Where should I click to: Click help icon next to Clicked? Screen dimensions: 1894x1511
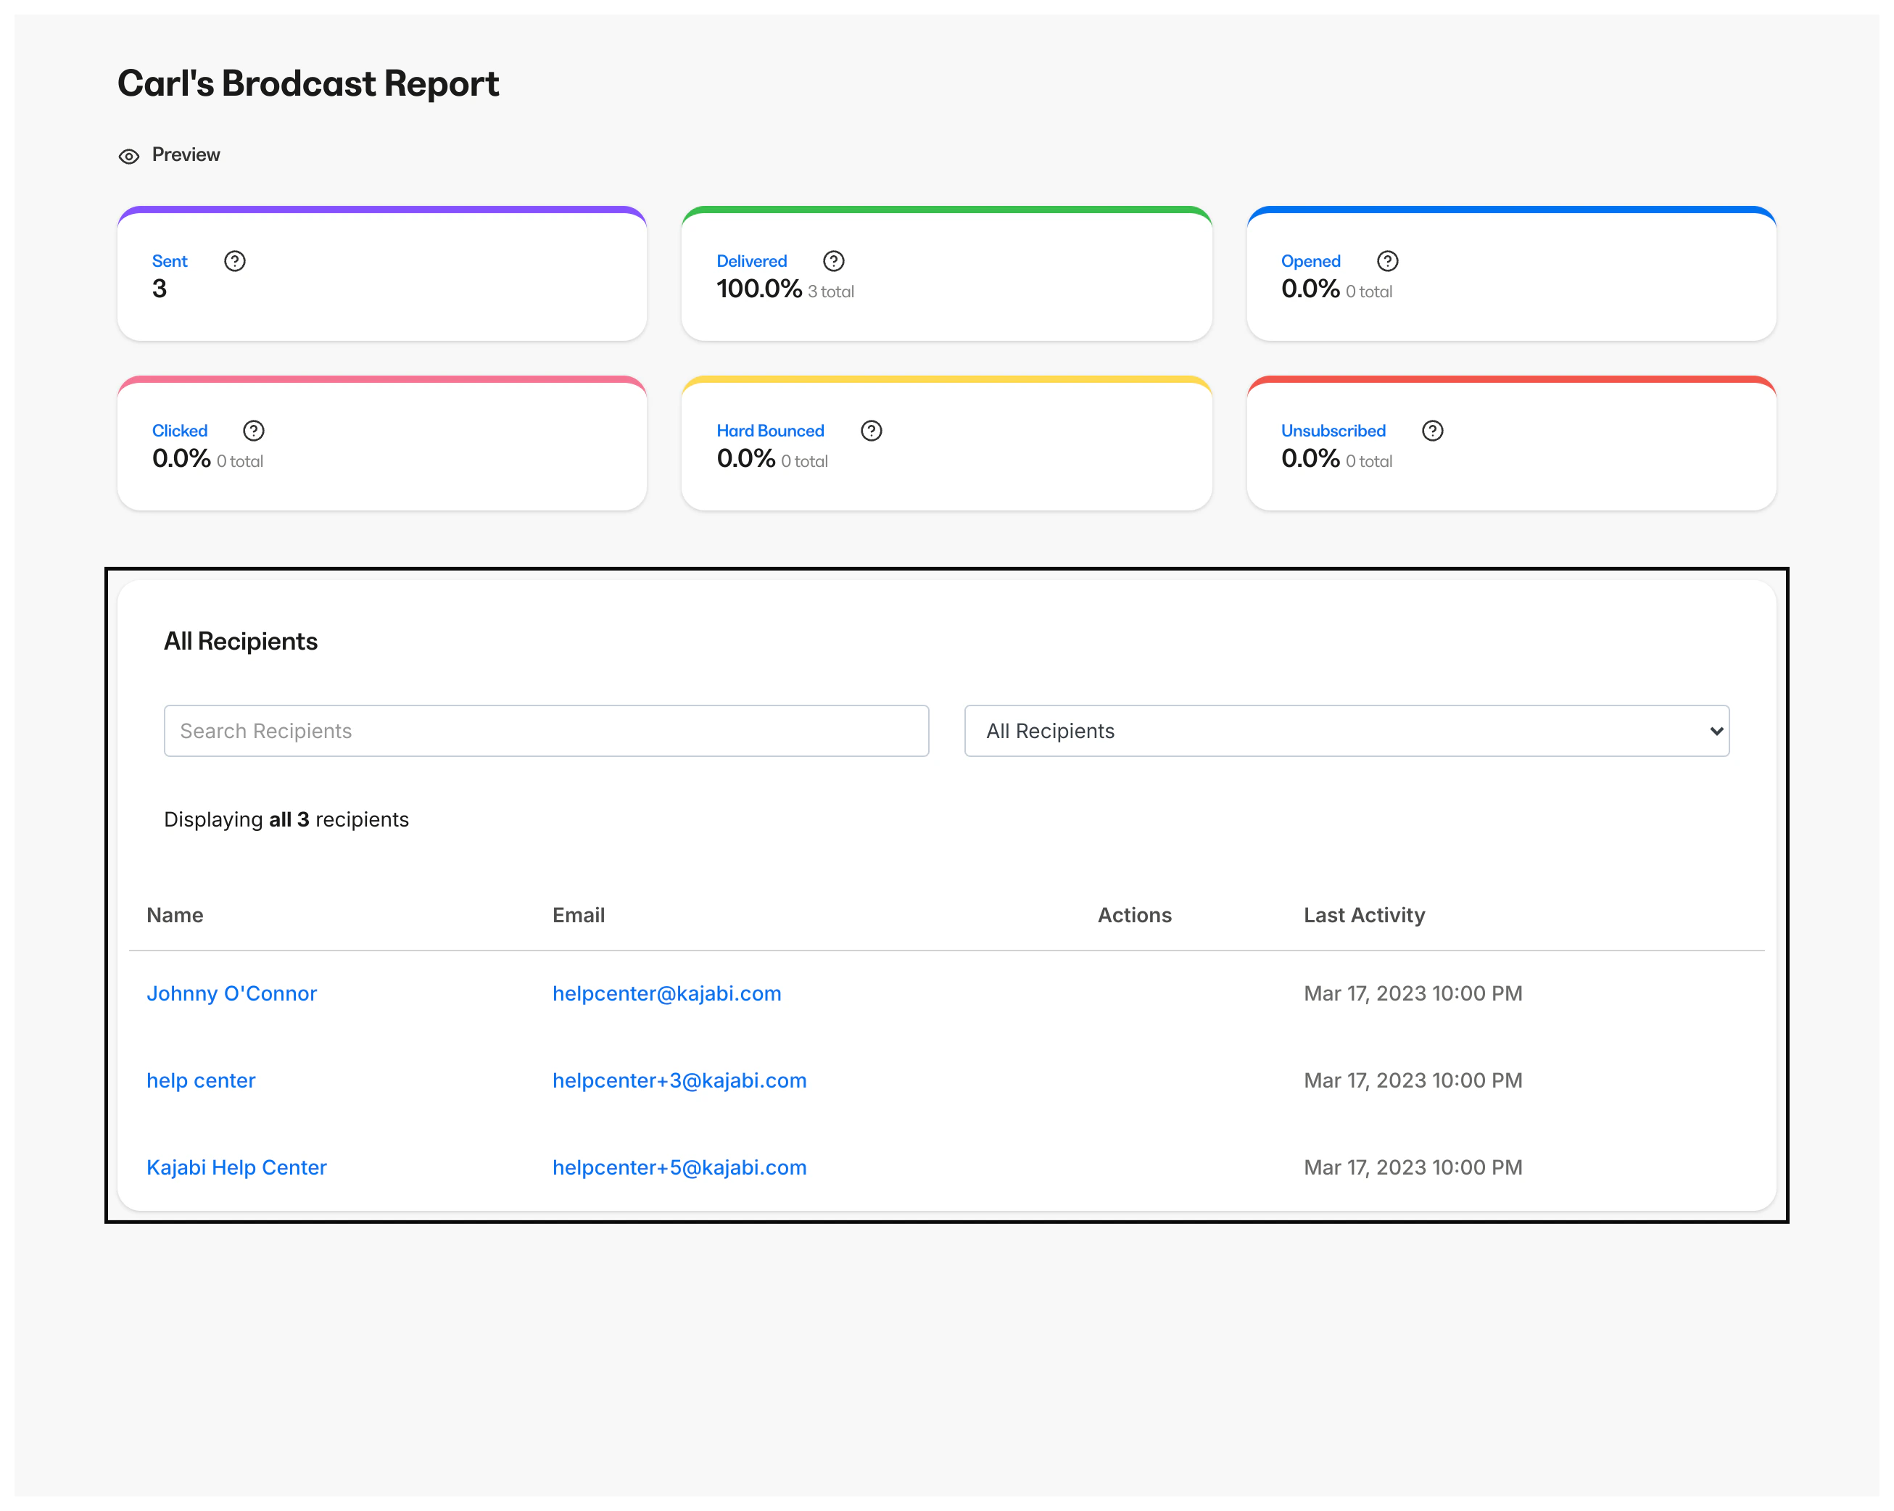pyautogui.click(x=253, y=431)
